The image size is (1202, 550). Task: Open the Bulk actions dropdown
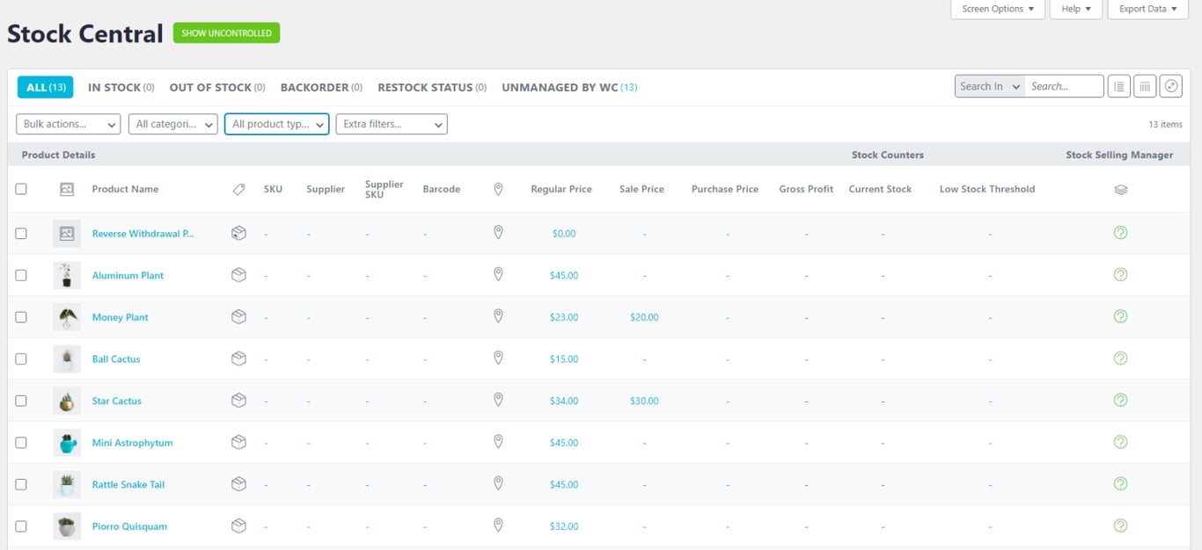(69, 125)
